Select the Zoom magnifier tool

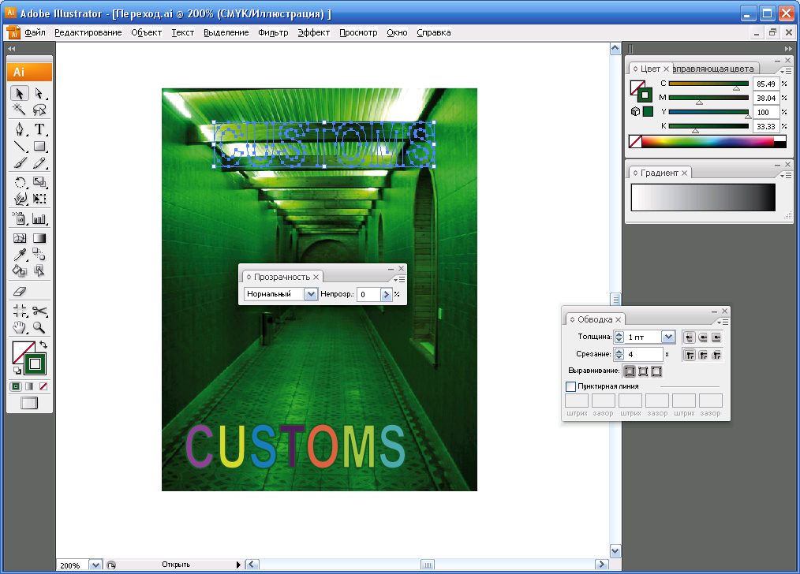(39, 328)
